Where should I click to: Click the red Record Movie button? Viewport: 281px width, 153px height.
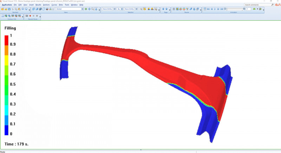[x=30, y=16]
